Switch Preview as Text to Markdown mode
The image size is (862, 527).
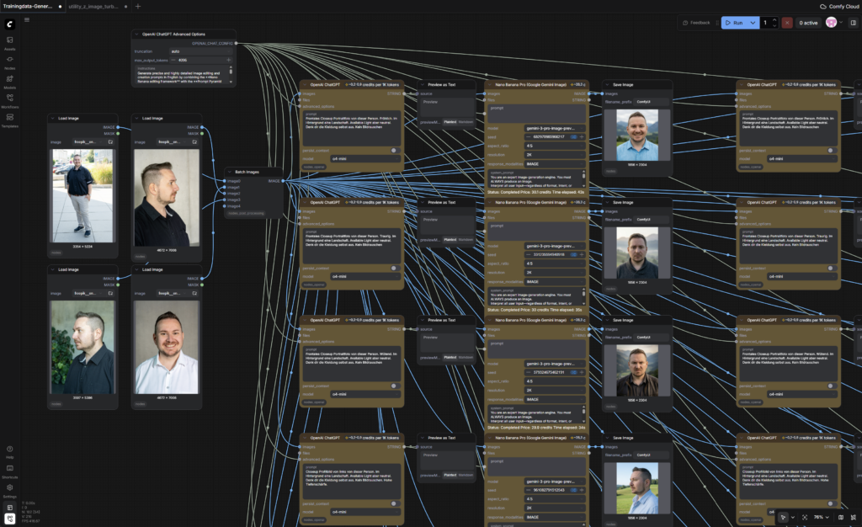[466, 121]
